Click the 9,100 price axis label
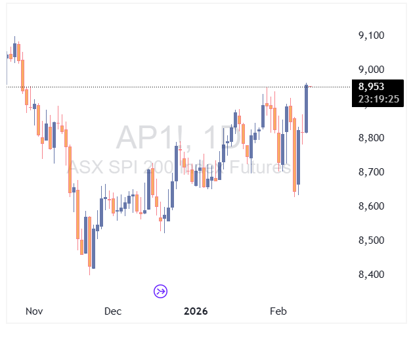This screenshot has width=413, height=337. pos(371,35)
